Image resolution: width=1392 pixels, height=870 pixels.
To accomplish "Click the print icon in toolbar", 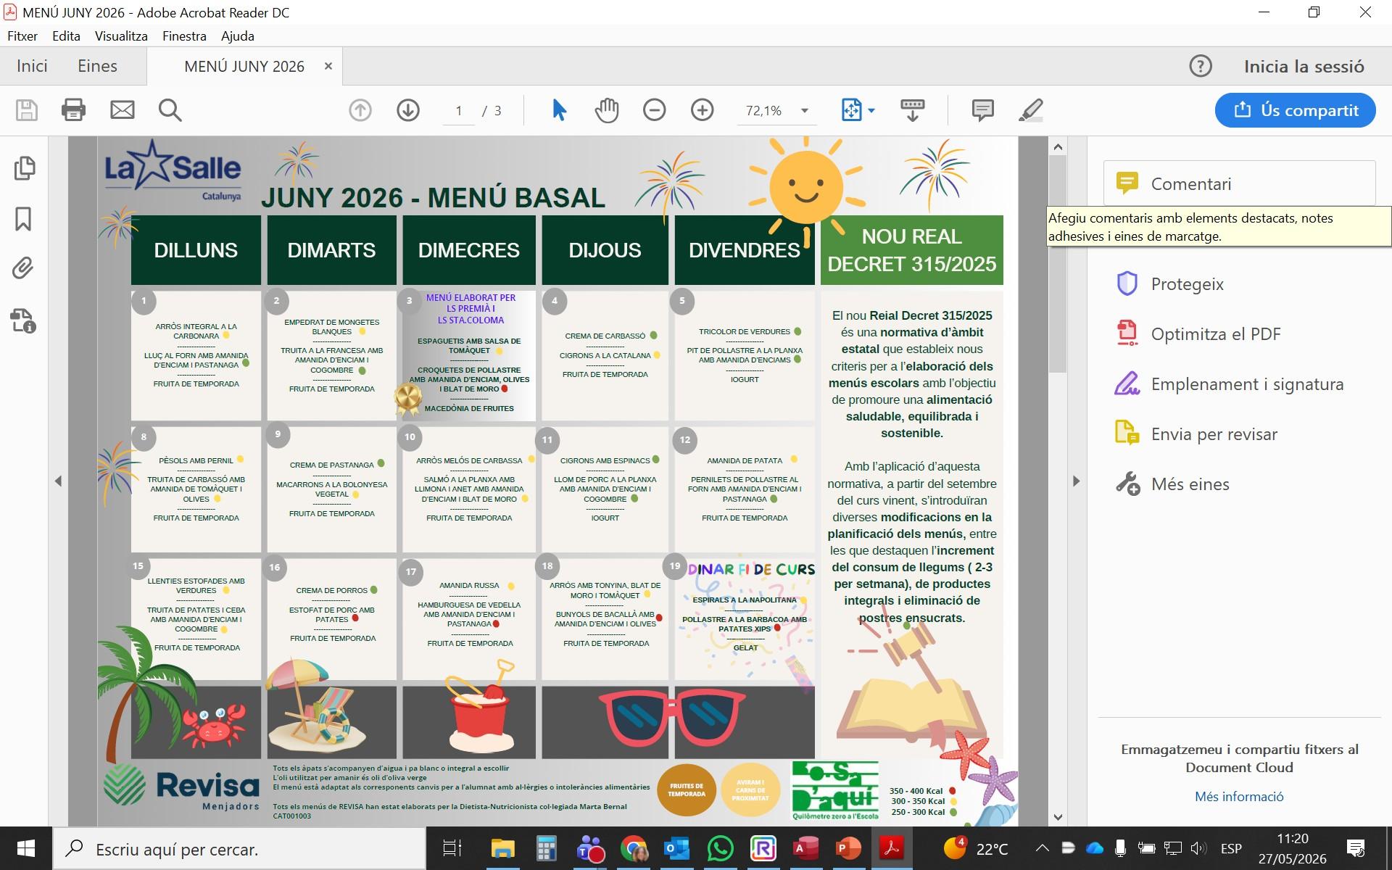I will pyautogui.click(x=73, y=110).
